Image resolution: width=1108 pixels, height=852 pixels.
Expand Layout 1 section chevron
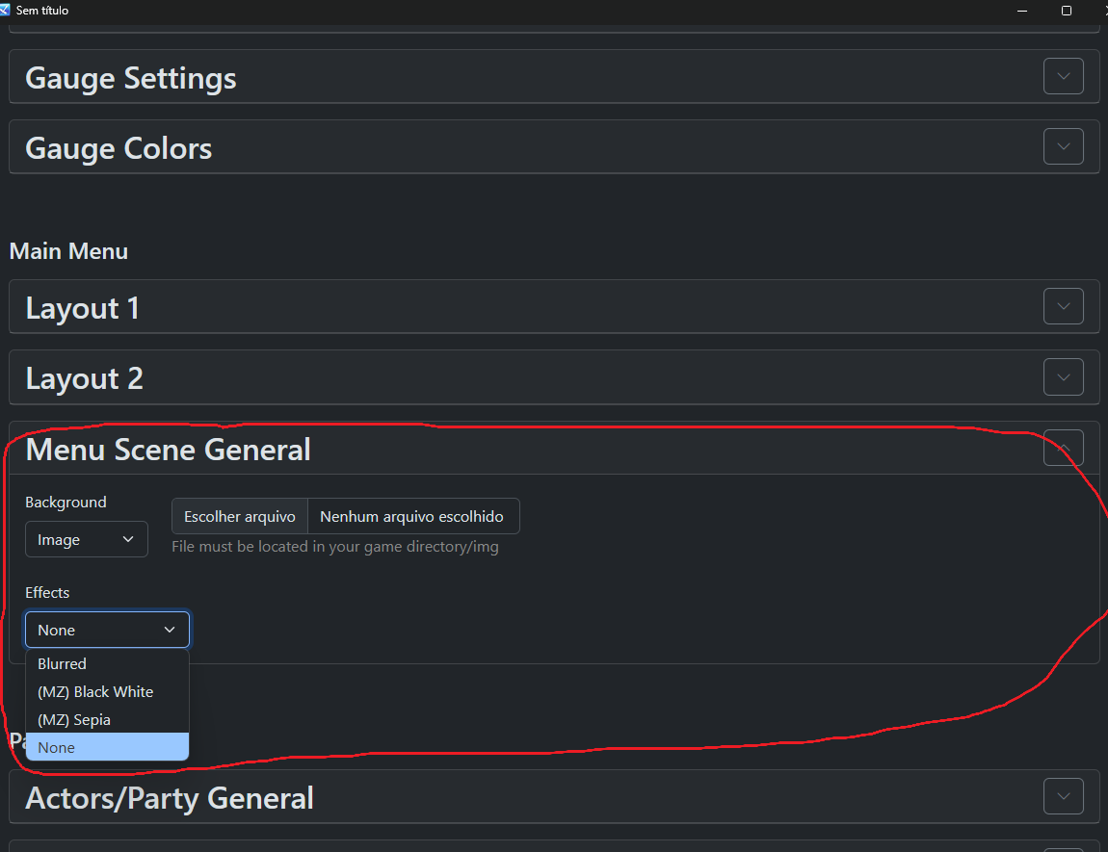click(x=1063, y=306)
